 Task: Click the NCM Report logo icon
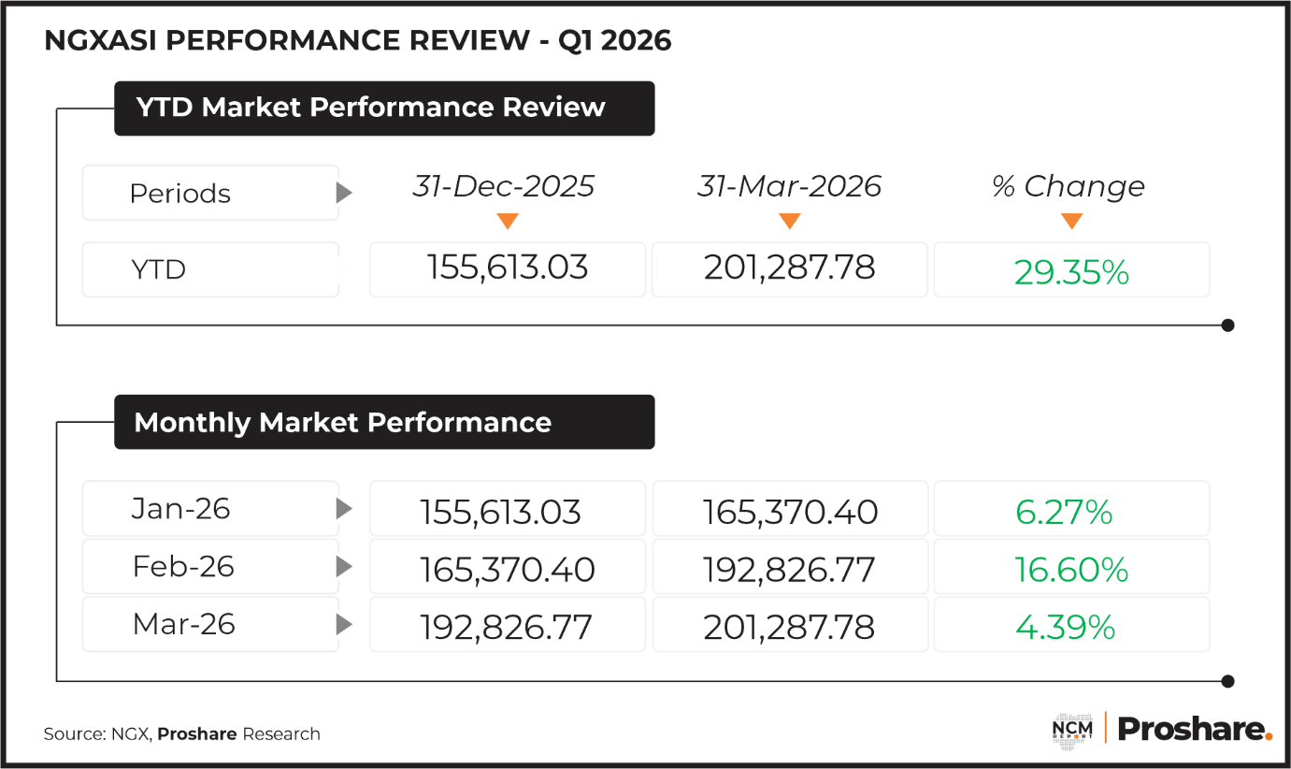pos(1070,729)
